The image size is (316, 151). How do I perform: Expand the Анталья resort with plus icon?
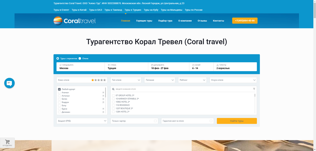[103, 96]
